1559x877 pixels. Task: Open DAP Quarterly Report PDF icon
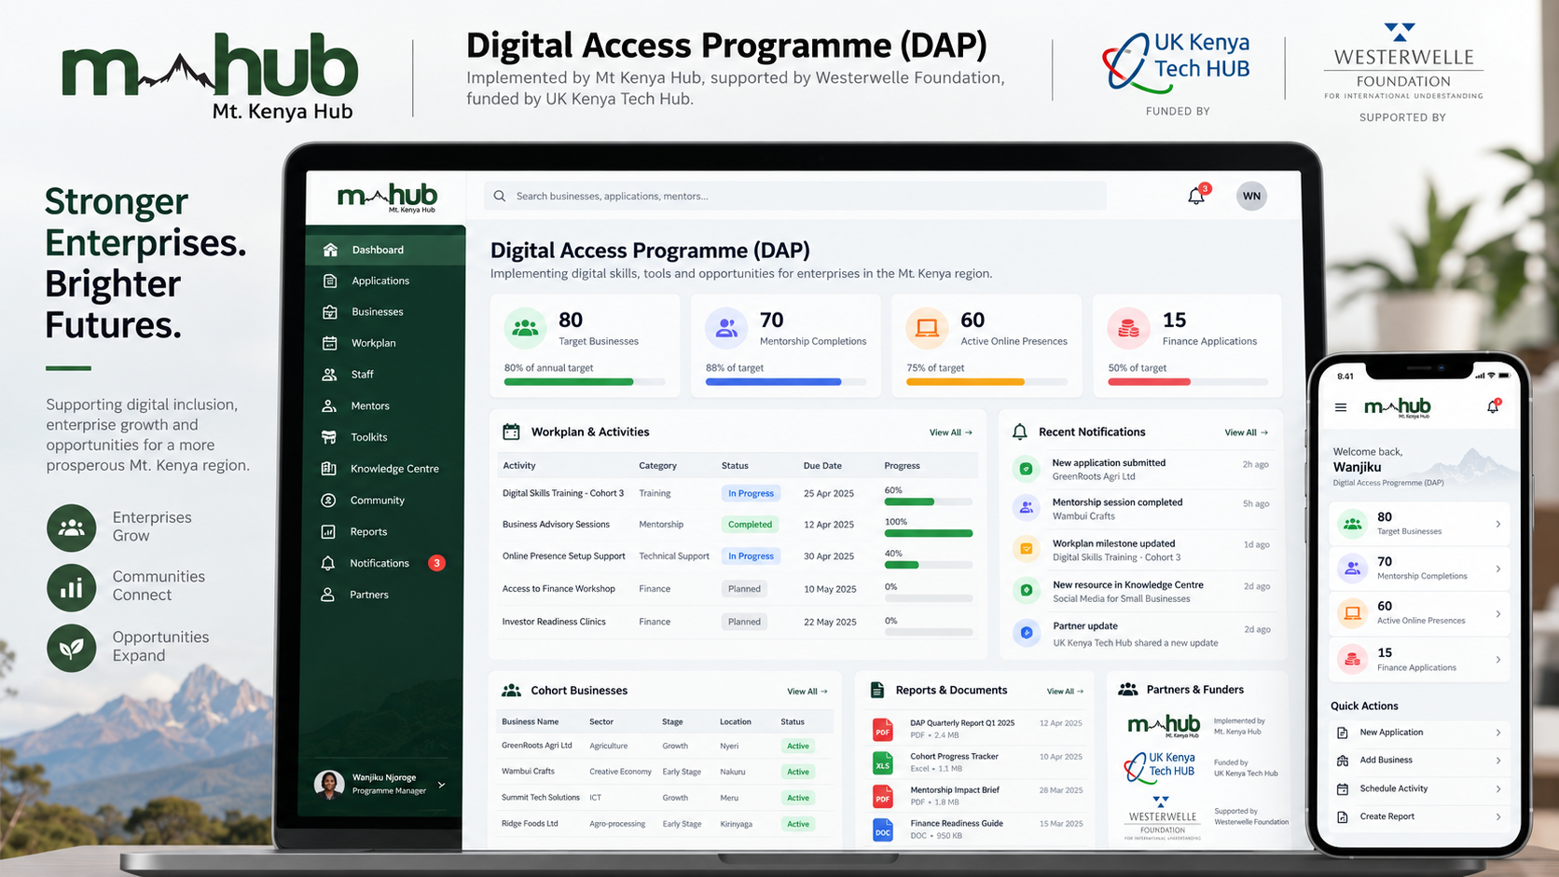(883, 729)
